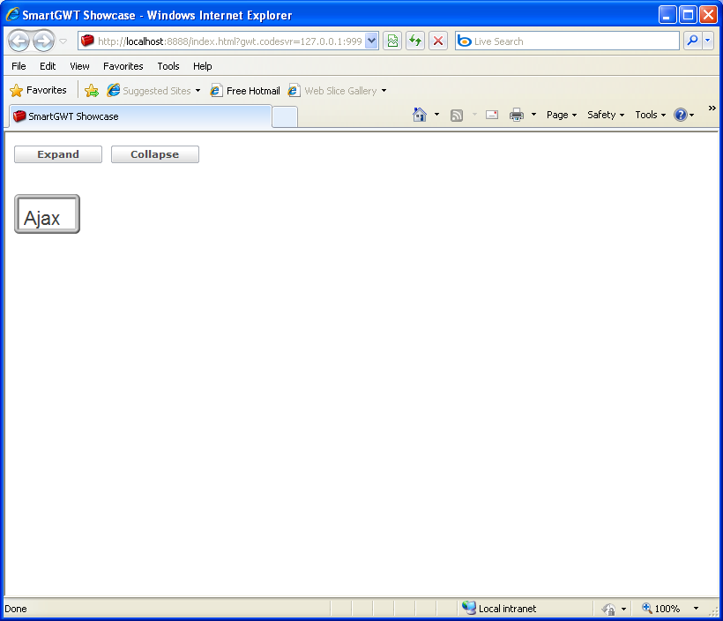This screenshot has height=621, width=723.
Task: Click the Expand button
Action: pos(58,154)
